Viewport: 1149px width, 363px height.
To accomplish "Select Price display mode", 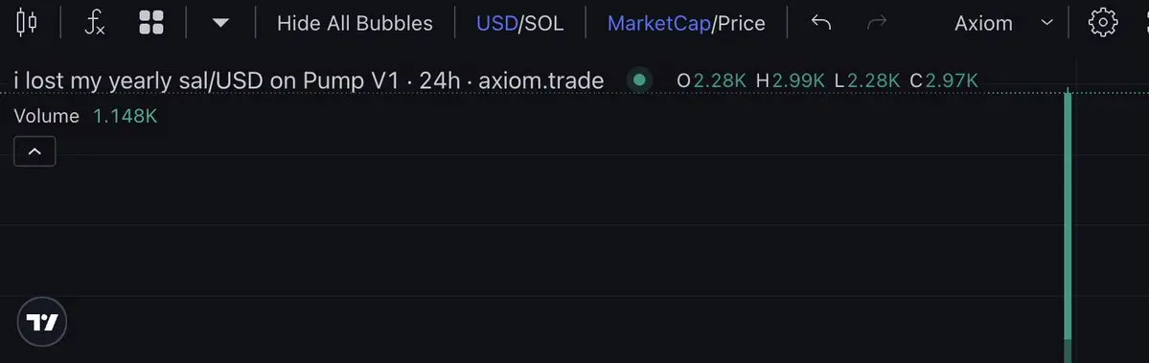I will click(742, 23).
